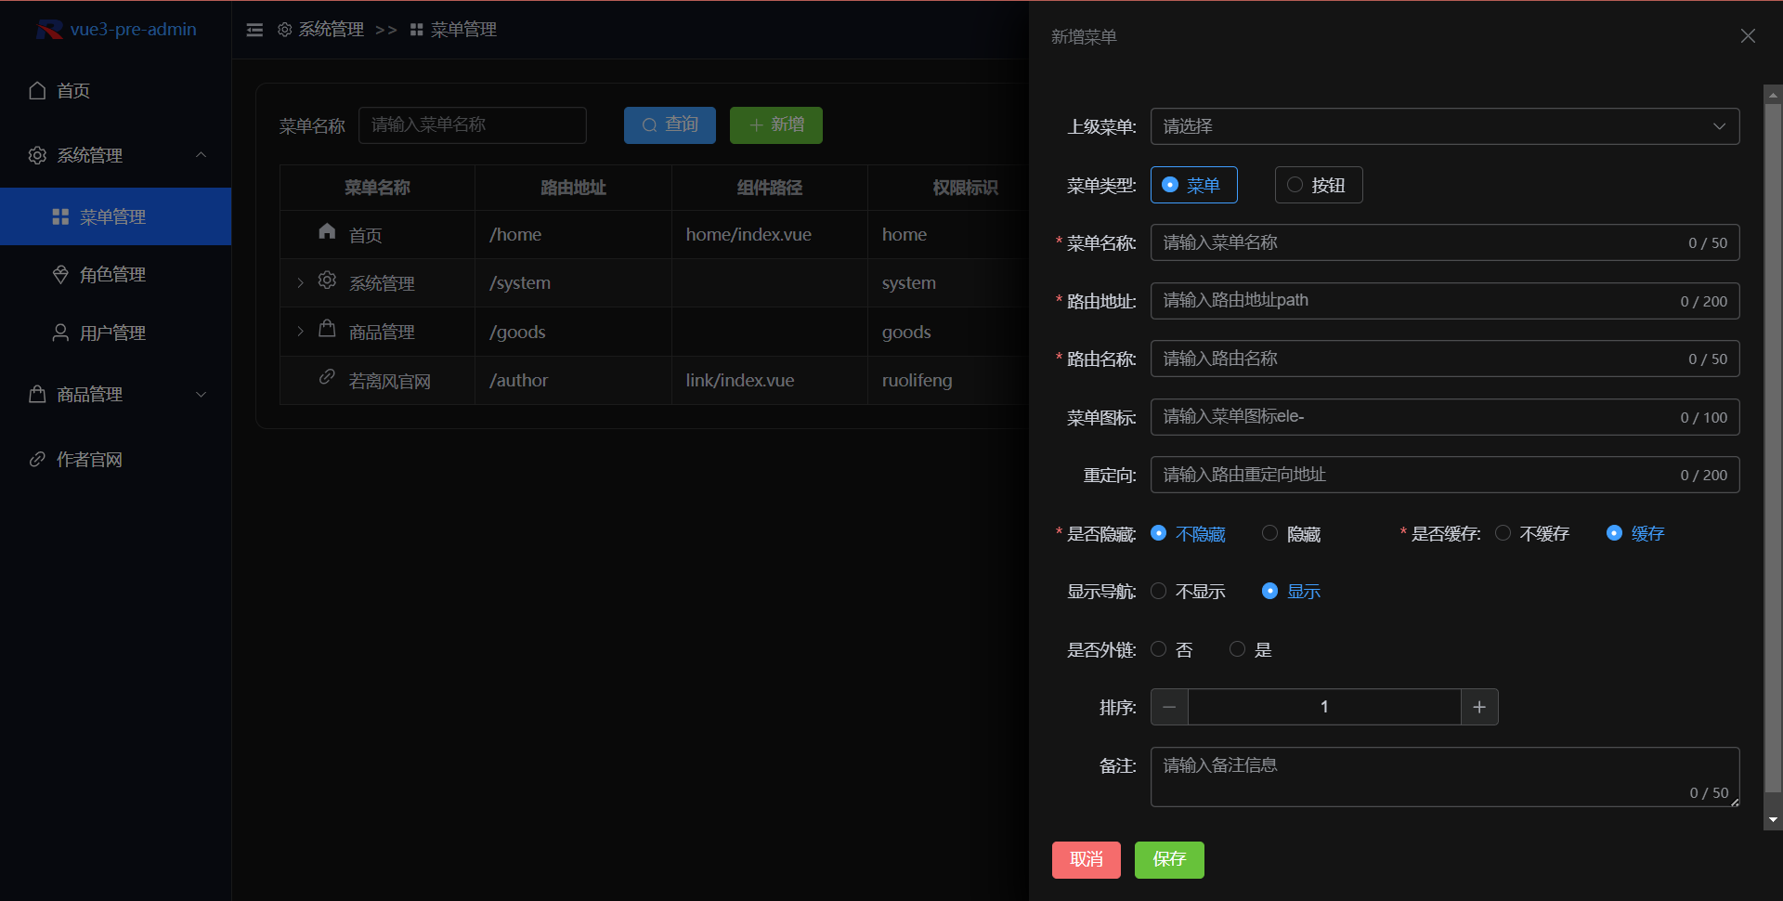Select 按钮 as the menu type
Screen dimensions: 1783x901
[x=1319, y=185]
